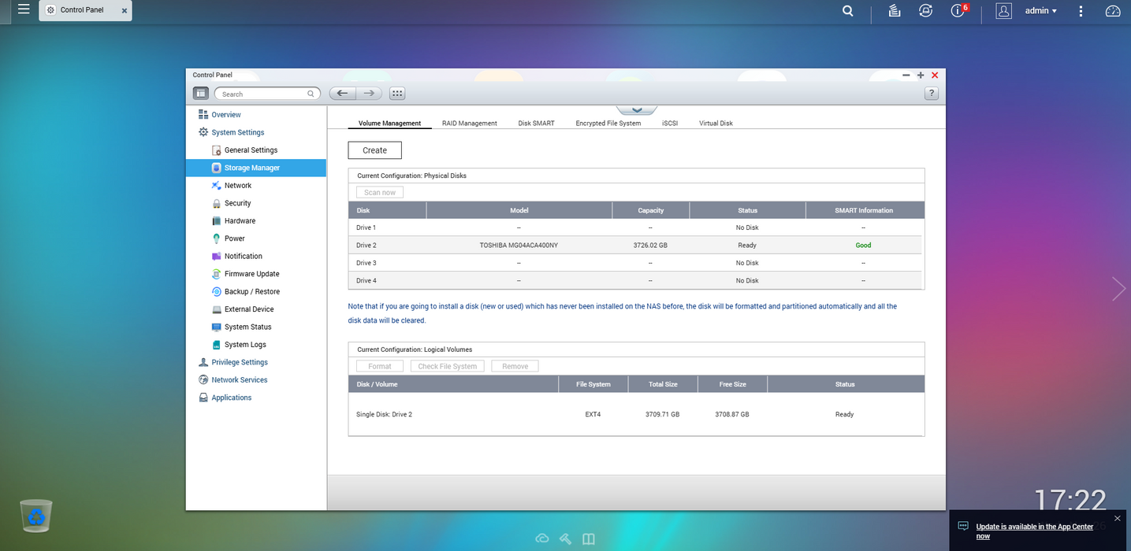Go back with the left arrow button
This screenshot has height=551, width=1131.
[342, 94]
